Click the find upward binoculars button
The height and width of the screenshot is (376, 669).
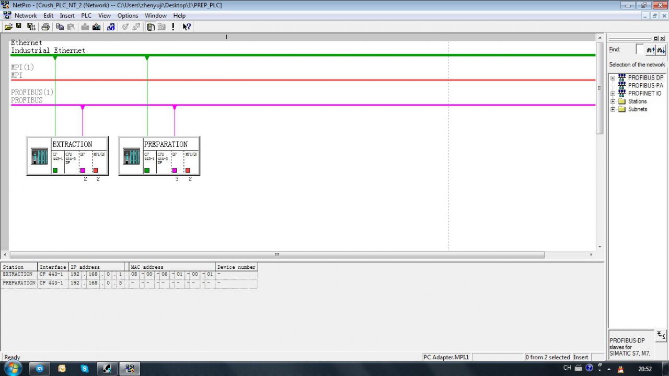point(651,50)
